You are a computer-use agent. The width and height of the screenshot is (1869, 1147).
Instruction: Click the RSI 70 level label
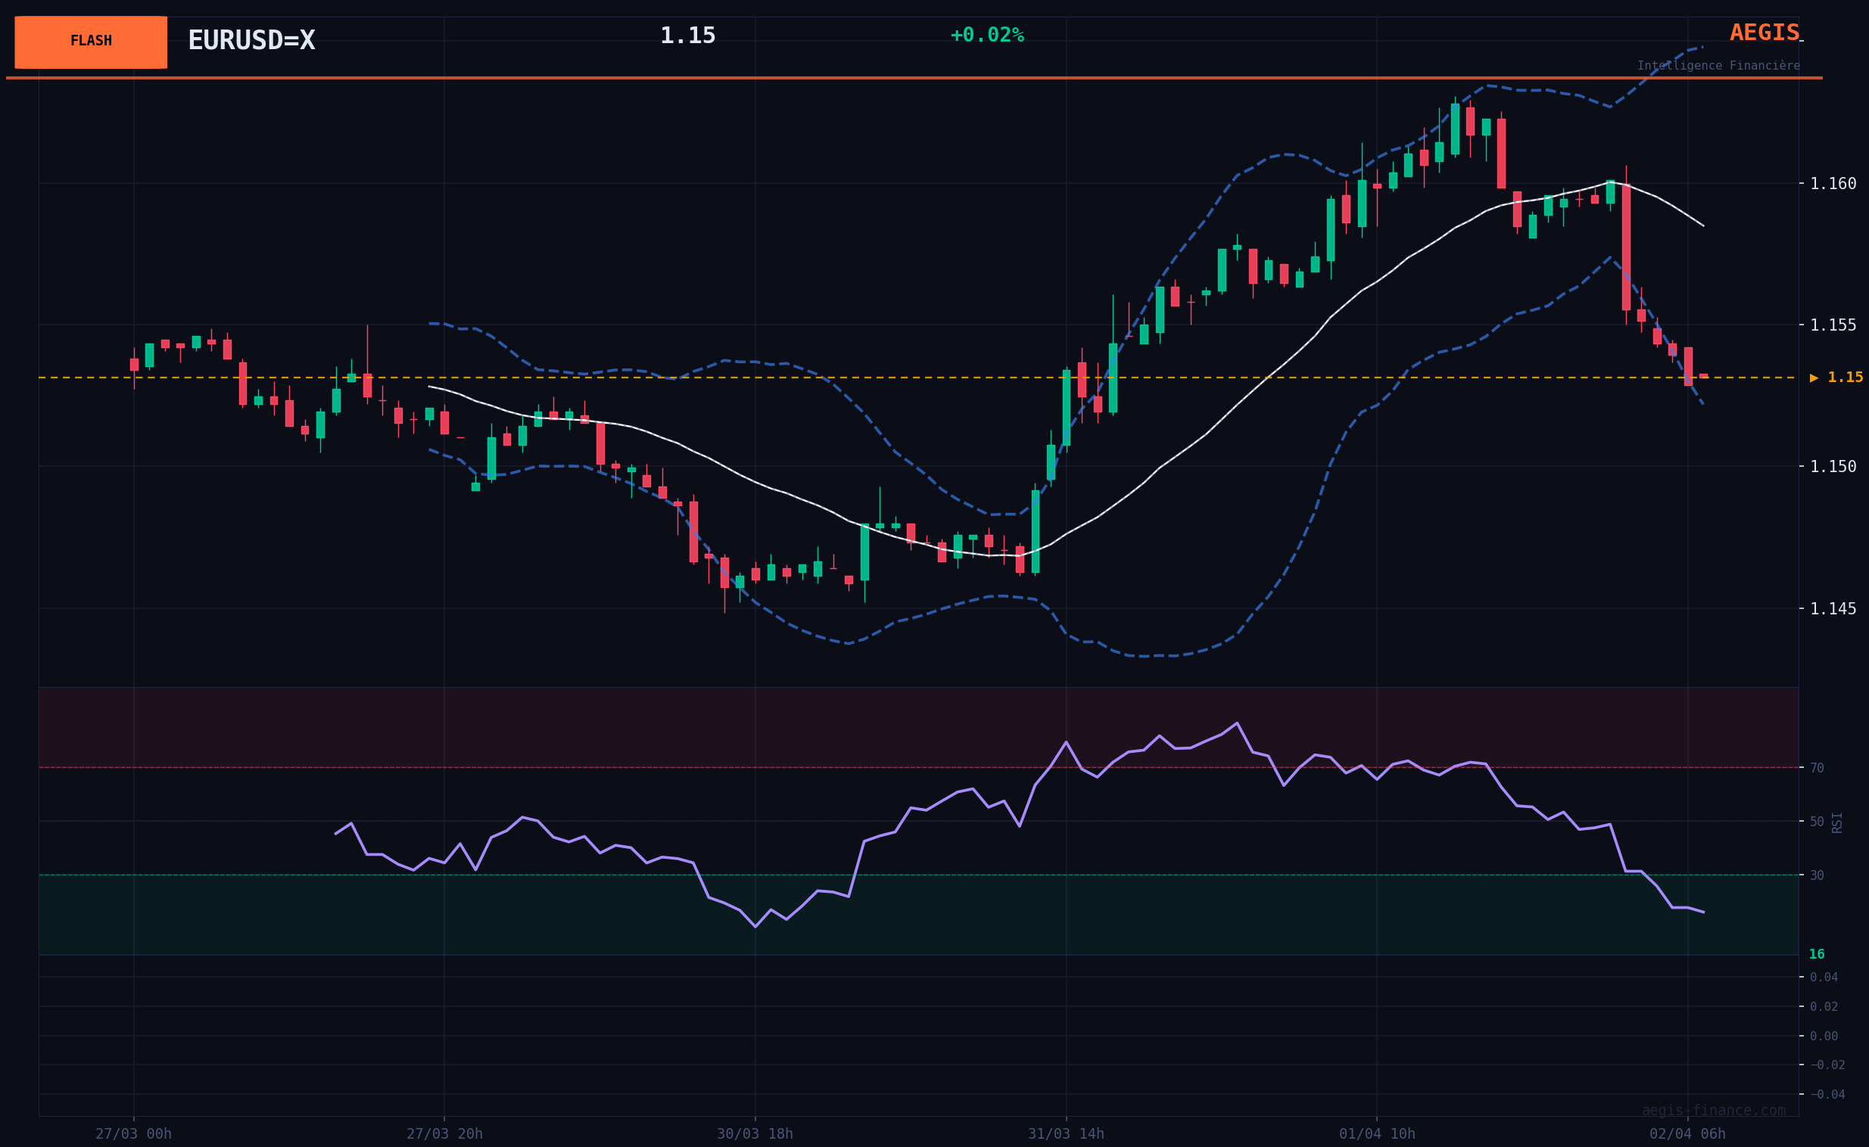[1817, 768]
